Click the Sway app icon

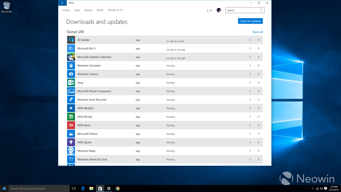tap(71, 83)
